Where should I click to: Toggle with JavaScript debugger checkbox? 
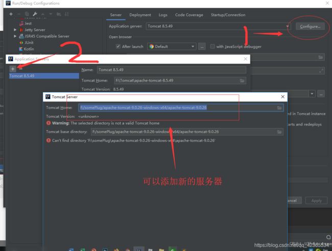(x=212, y=46)
